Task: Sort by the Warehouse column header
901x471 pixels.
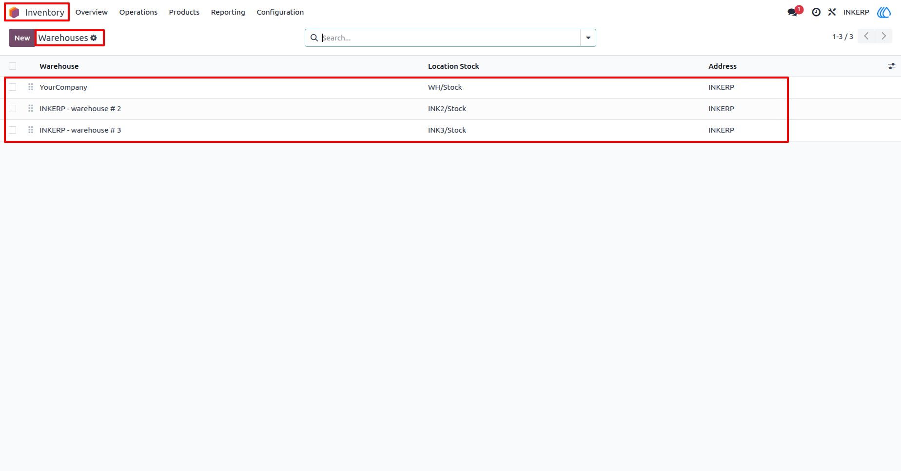Action: [x=59, y=66]
